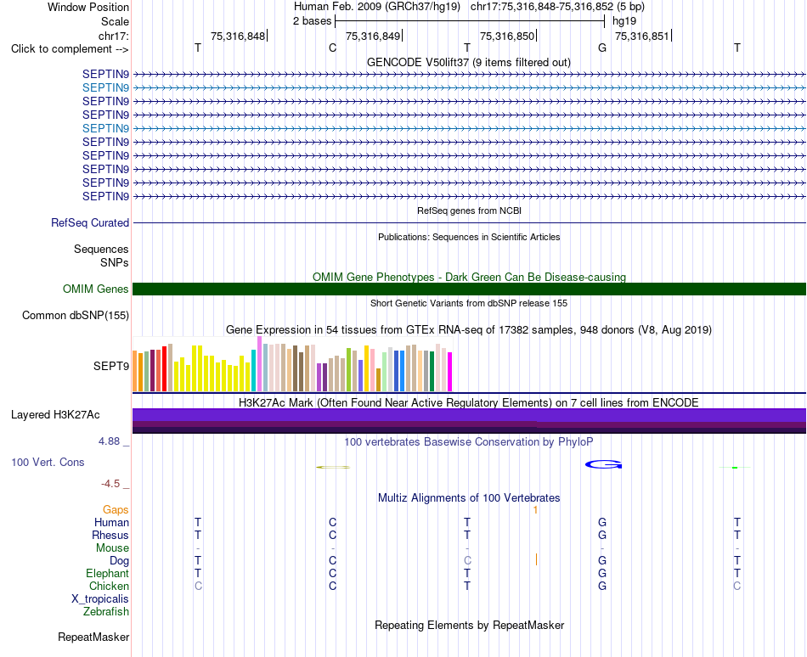The height and width of the screenshot is (657, 807).
Task: Click the 'SEPT9' GTEx track label
Action: 110,366
